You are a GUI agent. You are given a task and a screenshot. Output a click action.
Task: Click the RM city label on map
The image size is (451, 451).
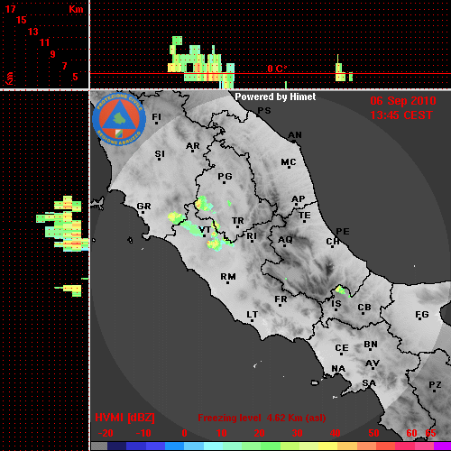click(228, 277)
